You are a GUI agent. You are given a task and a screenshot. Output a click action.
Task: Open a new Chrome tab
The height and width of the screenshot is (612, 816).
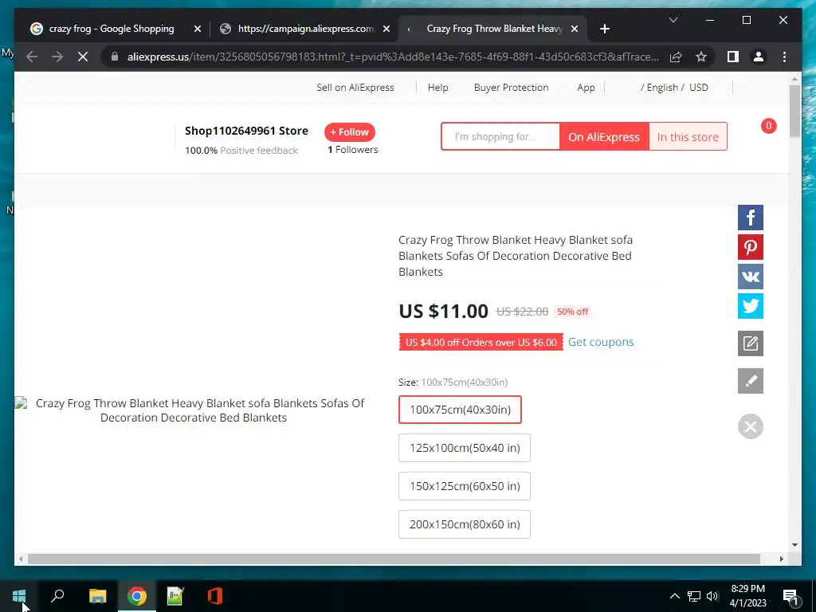coord(604,29)
